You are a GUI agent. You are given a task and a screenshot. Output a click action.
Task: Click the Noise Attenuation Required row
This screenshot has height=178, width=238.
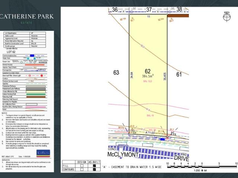(x=25, y=41)
